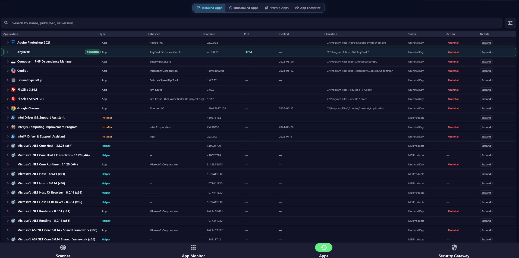Click the Apps history icon in bottom bar
Screen dimensions: 519x258
click(323, 247)
